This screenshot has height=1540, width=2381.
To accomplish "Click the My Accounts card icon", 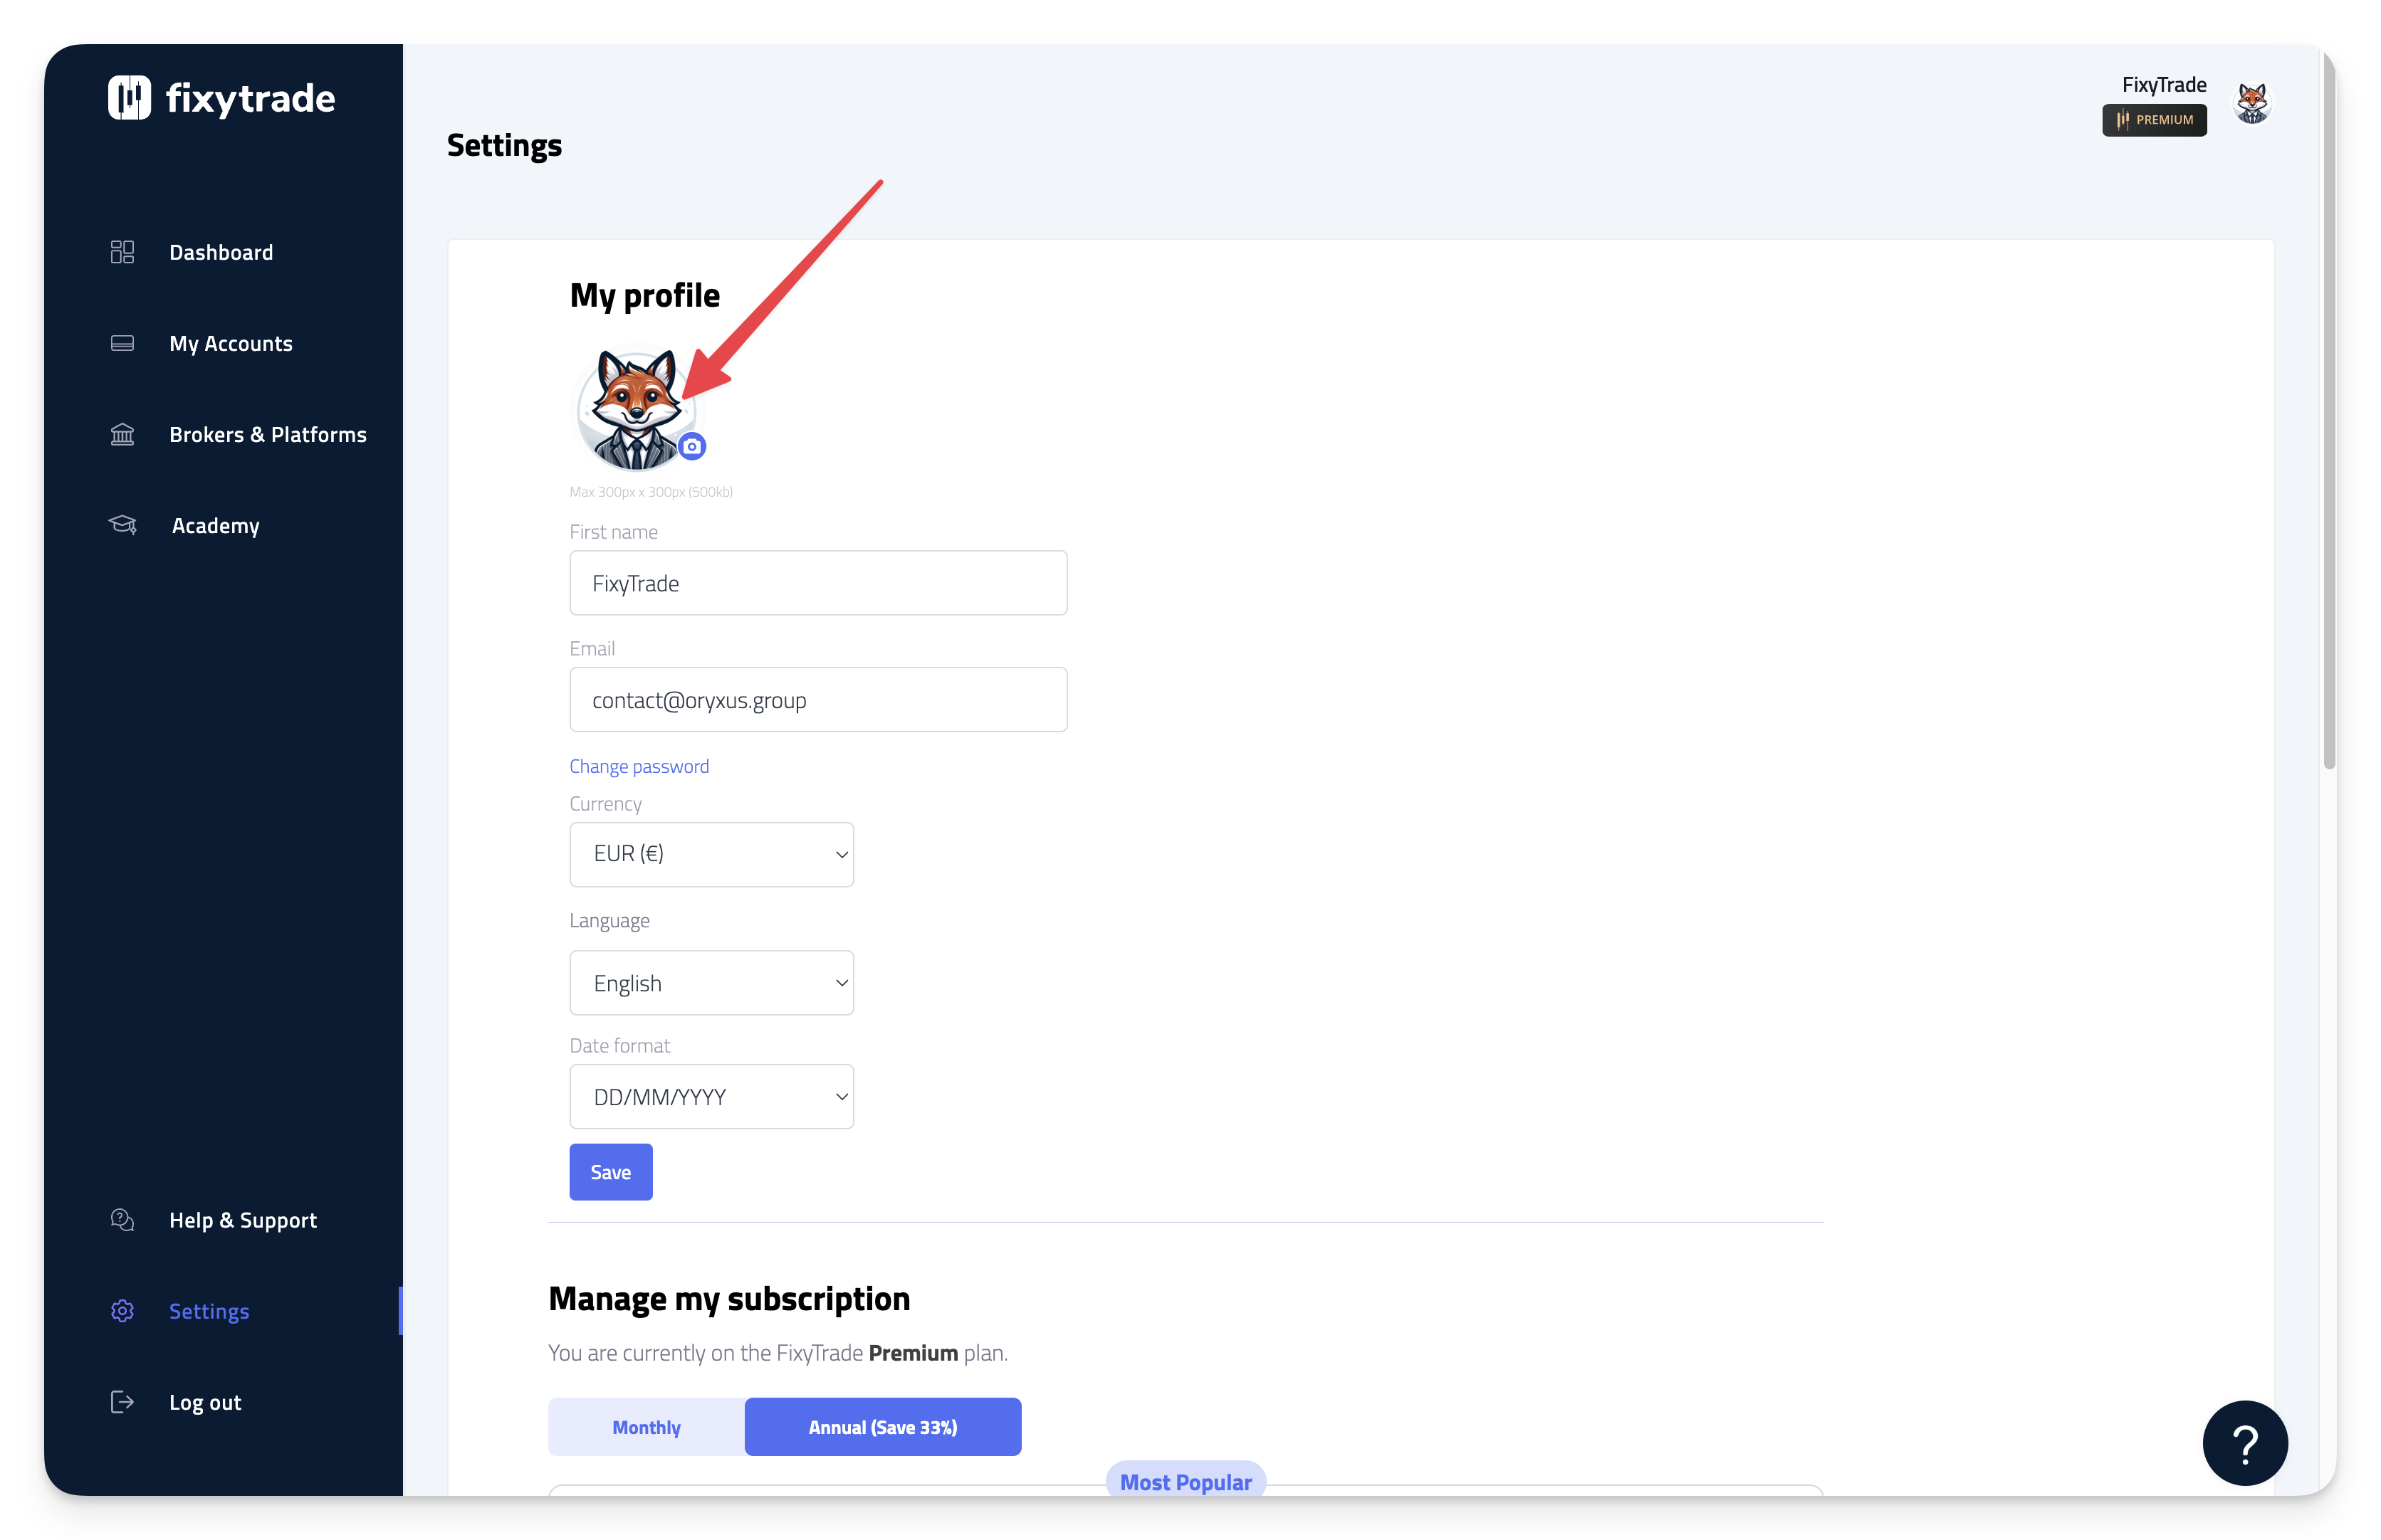I will pyautogui.click(x=122, y=343).
